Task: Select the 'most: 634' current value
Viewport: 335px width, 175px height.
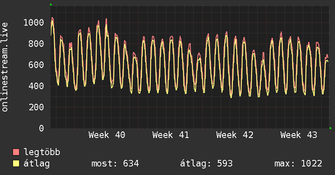Action: point(115,164)
